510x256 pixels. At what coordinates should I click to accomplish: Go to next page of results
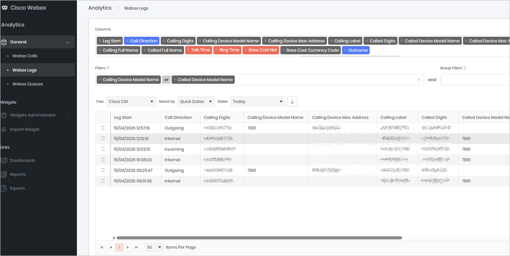(128, 247)
